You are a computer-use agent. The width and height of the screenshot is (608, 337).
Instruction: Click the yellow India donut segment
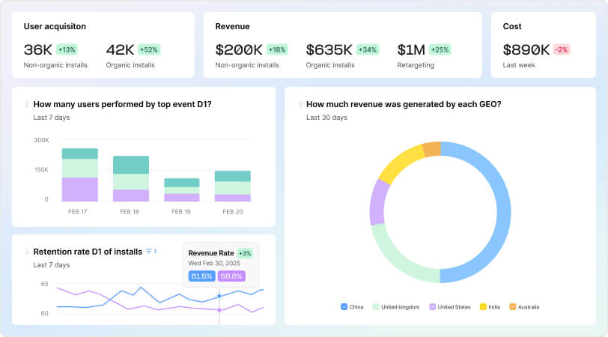click(x=399, y=163)
